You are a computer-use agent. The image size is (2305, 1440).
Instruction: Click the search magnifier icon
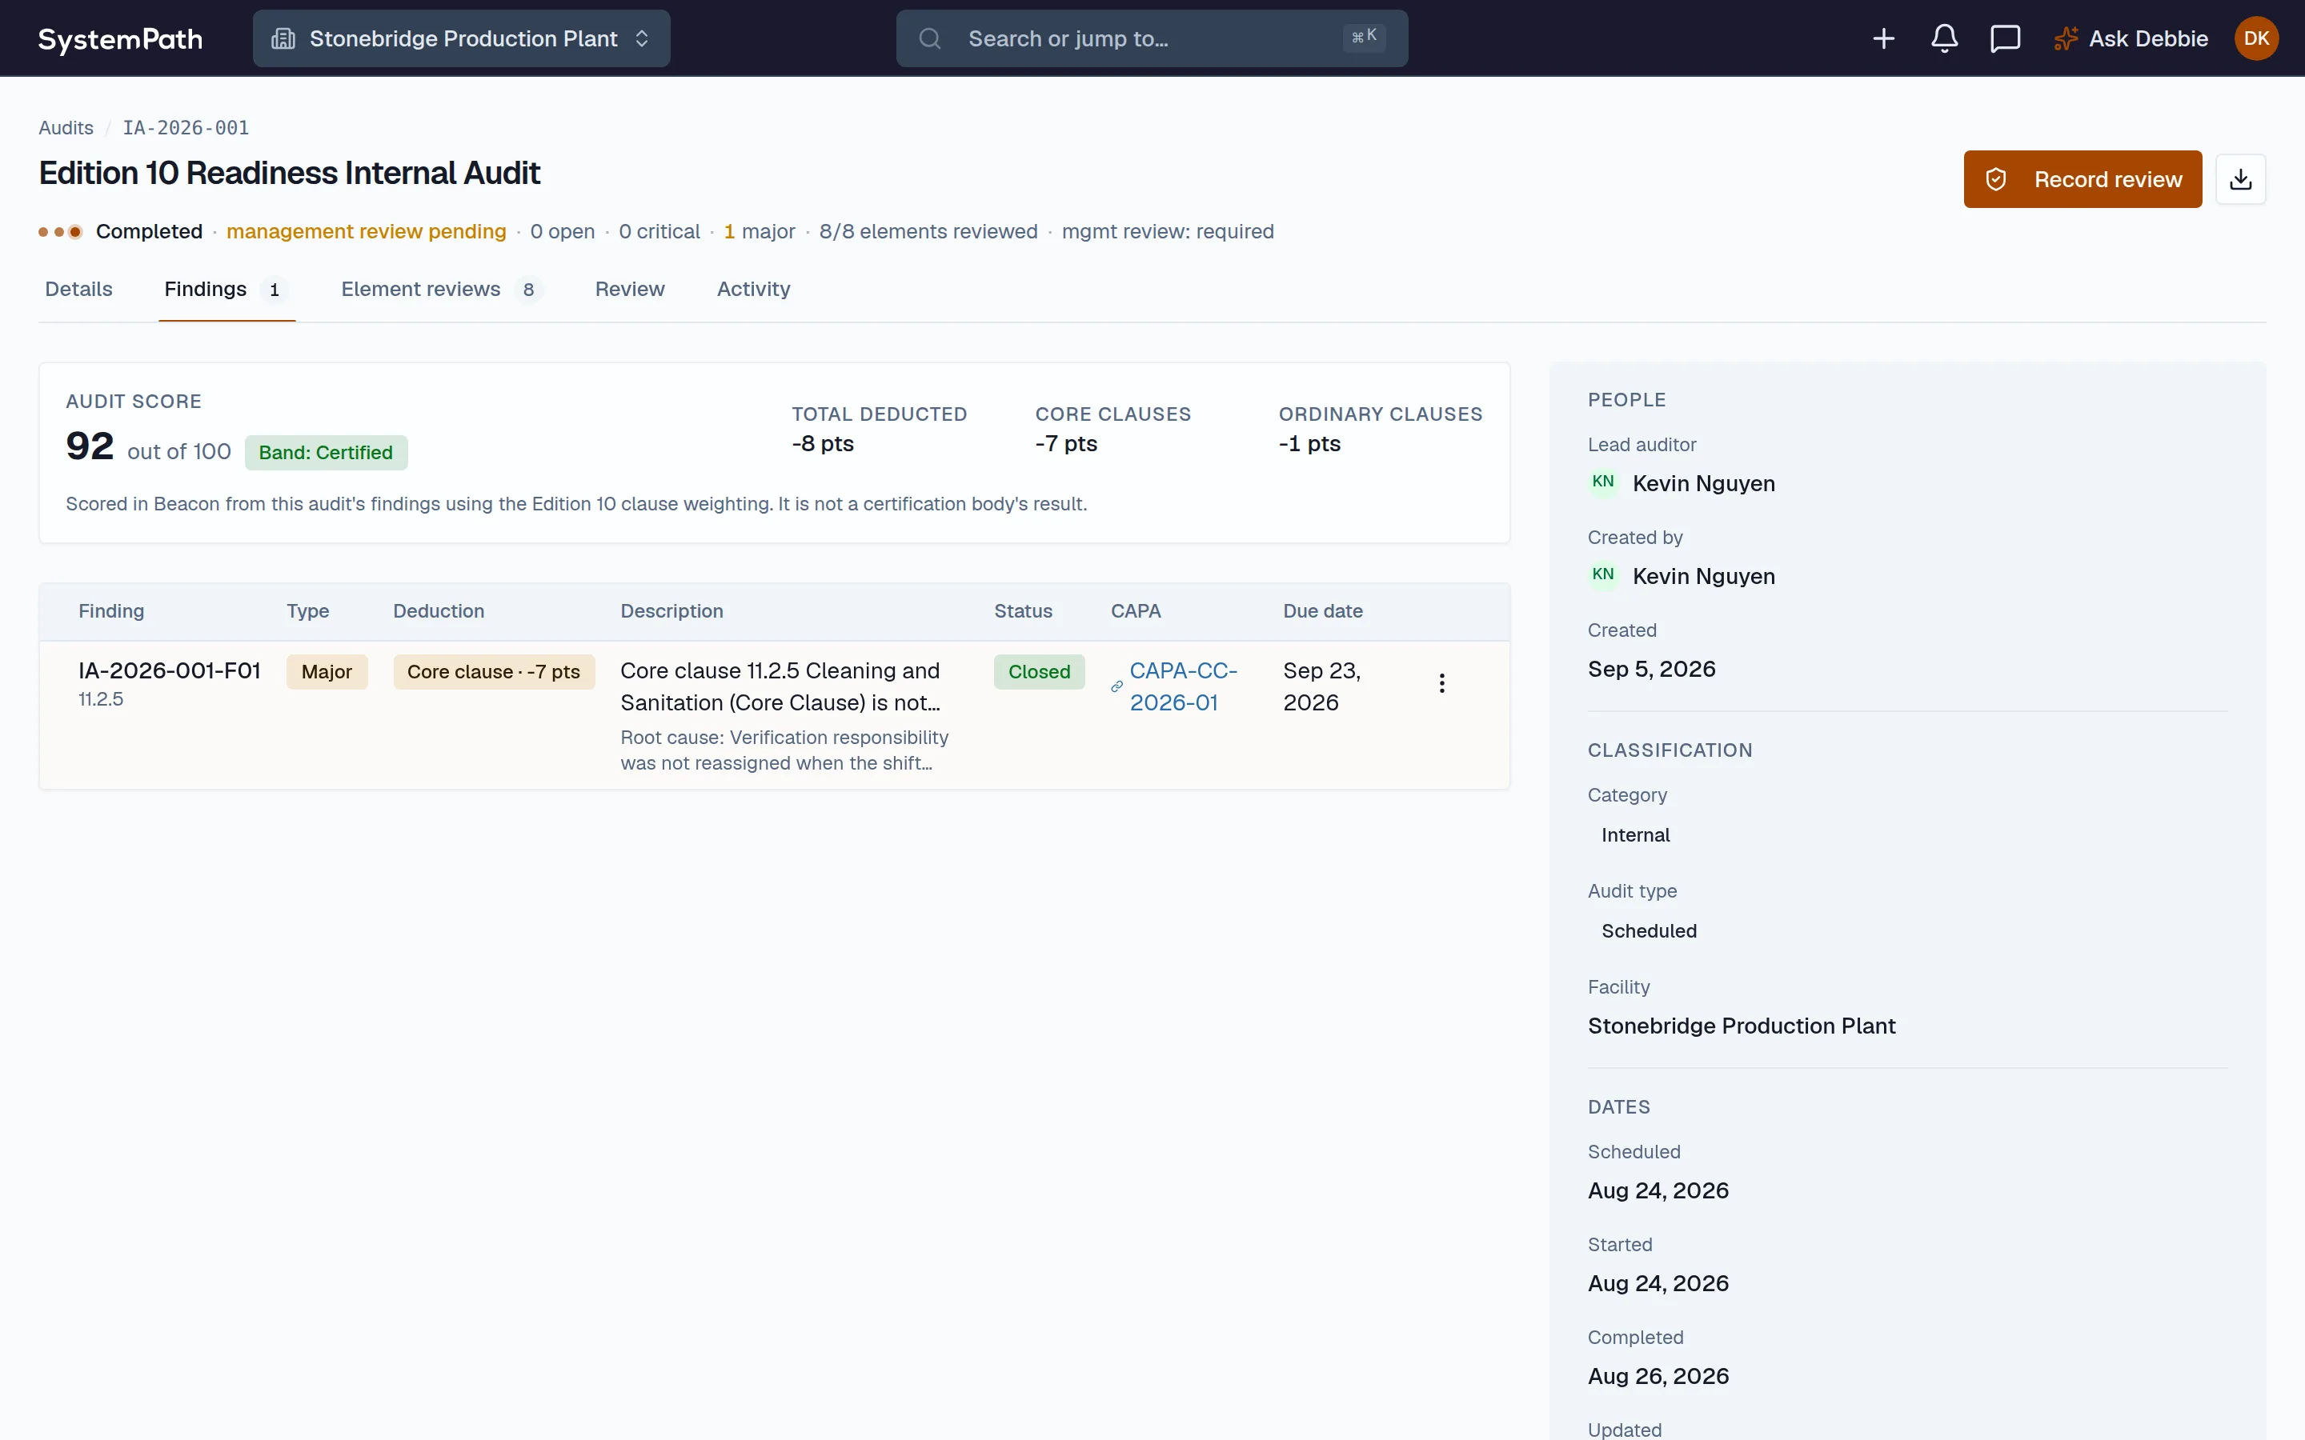(x=930, y=39)
